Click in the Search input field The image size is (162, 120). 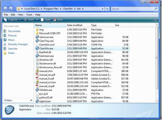[x=133, y=9]
